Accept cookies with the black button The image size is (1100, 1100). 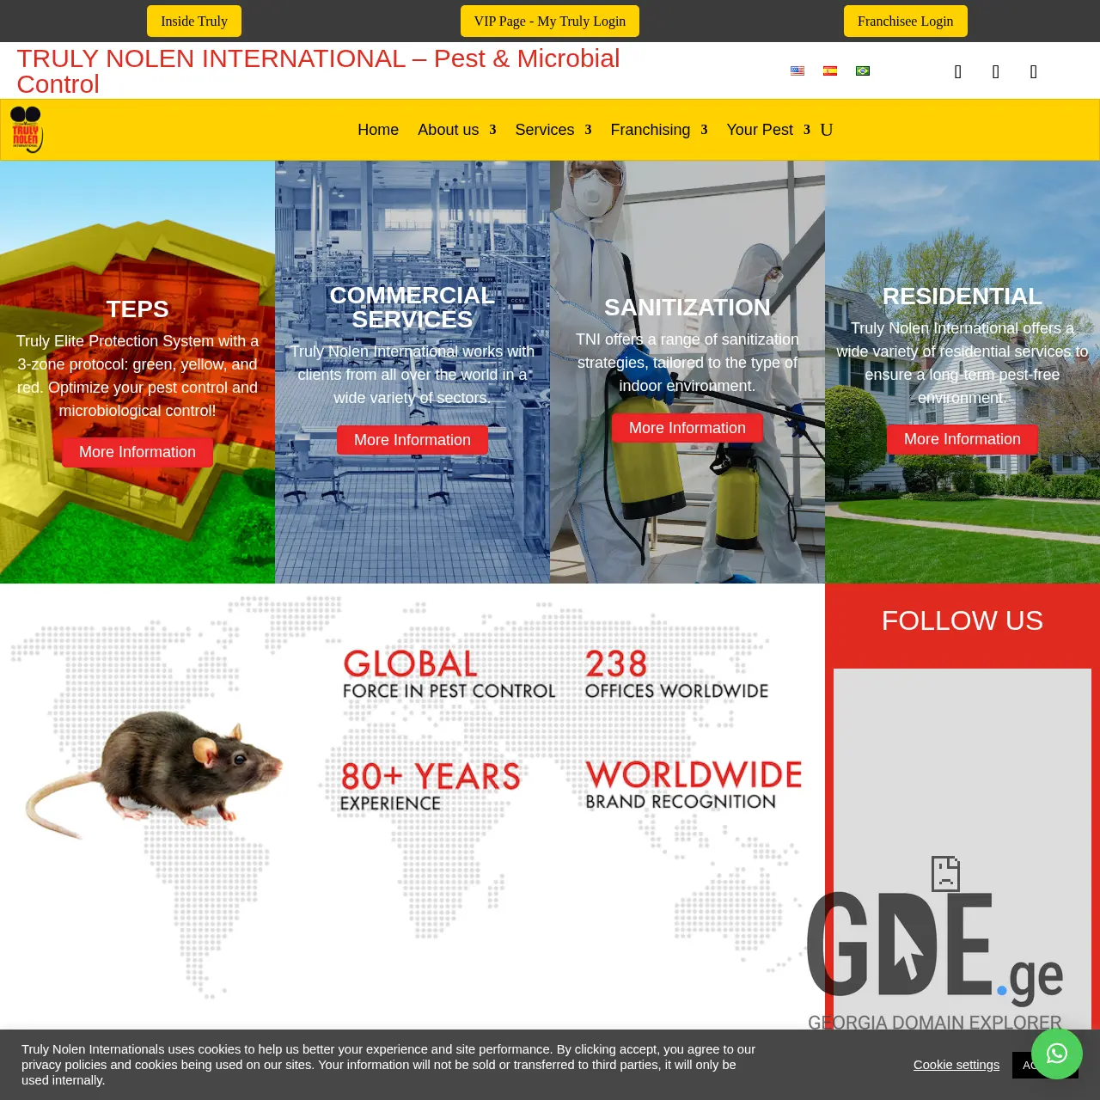[x=1023, y=1065]
